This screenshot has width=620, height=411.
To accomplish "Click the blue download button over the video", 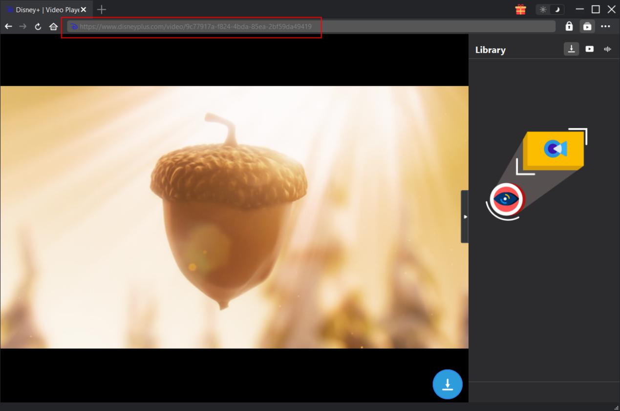I will coord(447,384).
